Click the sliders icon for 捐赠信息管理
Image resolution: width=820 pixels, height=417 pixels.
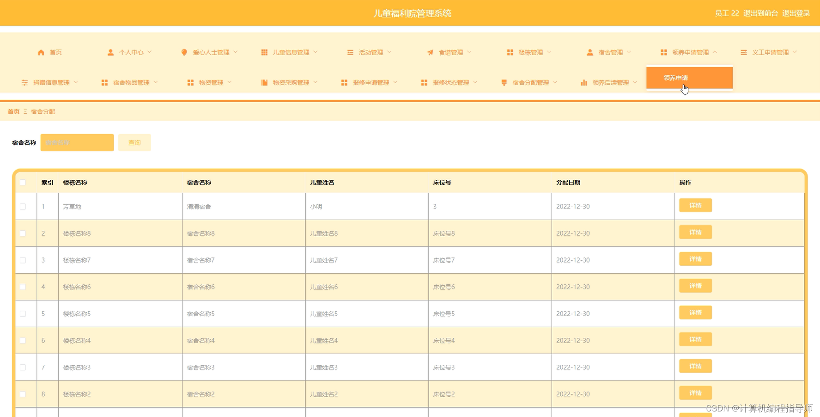click(24, 82)
